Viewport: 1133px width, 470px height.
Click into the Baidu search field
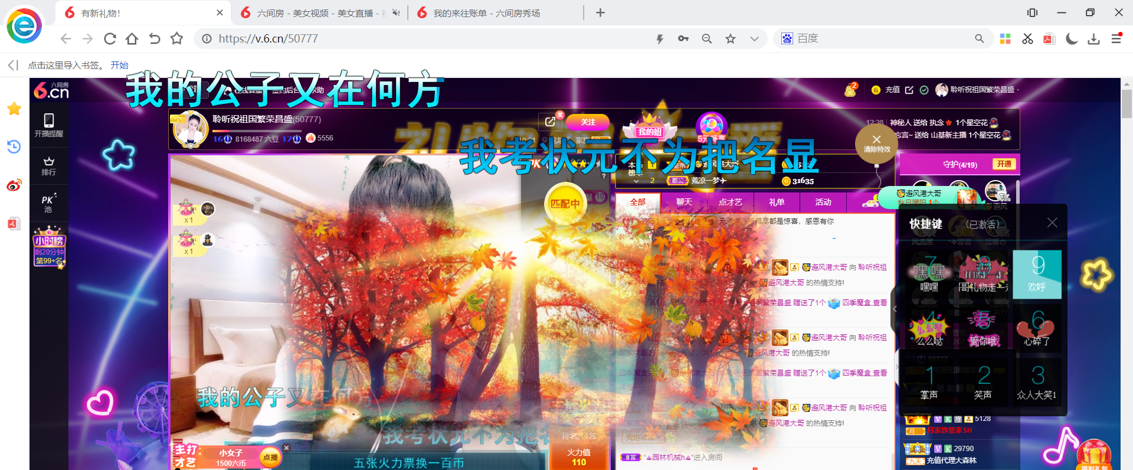coord(882,38)
